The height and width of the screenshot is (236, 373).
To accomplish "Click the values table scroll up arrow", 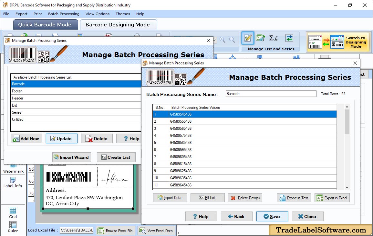I will (347, 107).
